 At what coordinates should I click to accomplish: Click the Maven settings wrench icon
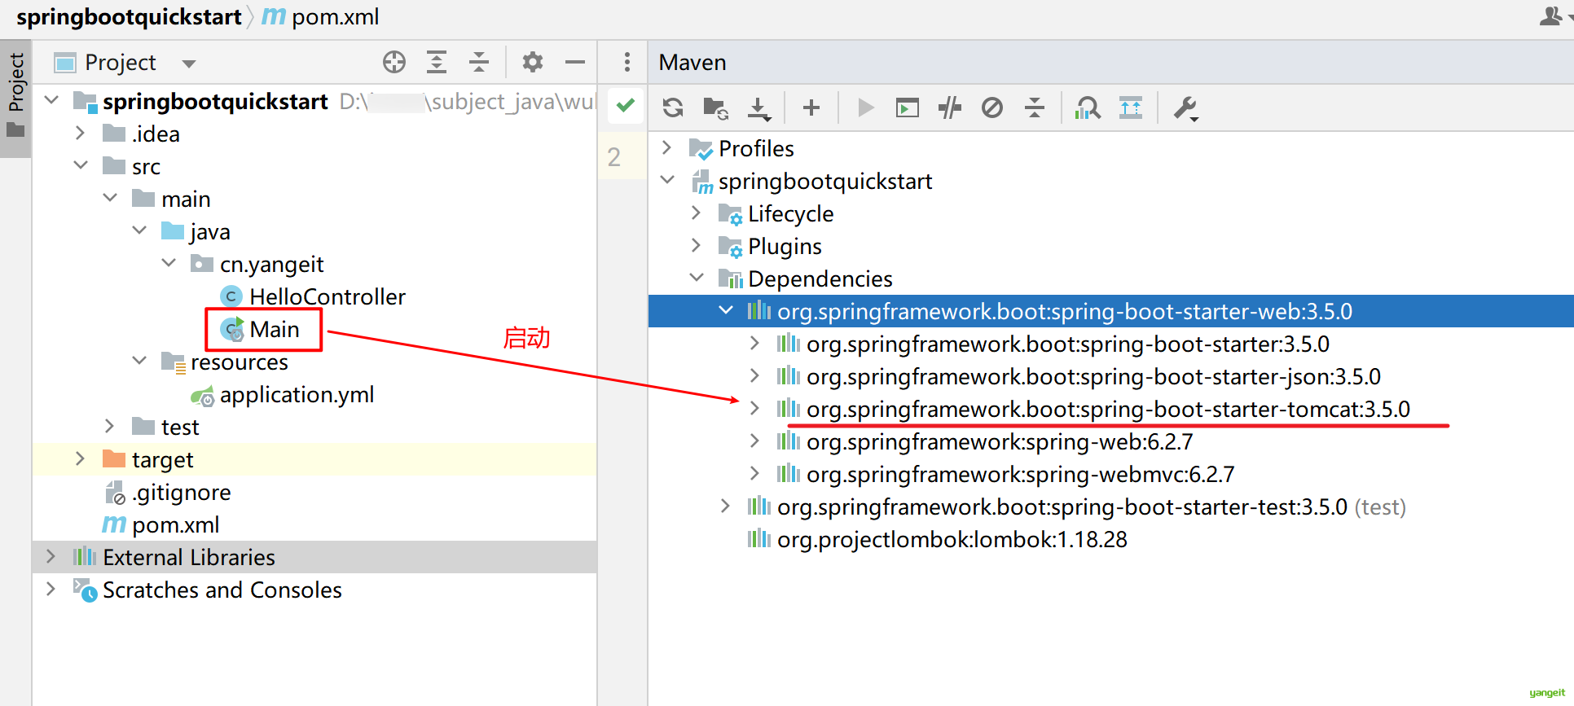tap(1185, 107)
